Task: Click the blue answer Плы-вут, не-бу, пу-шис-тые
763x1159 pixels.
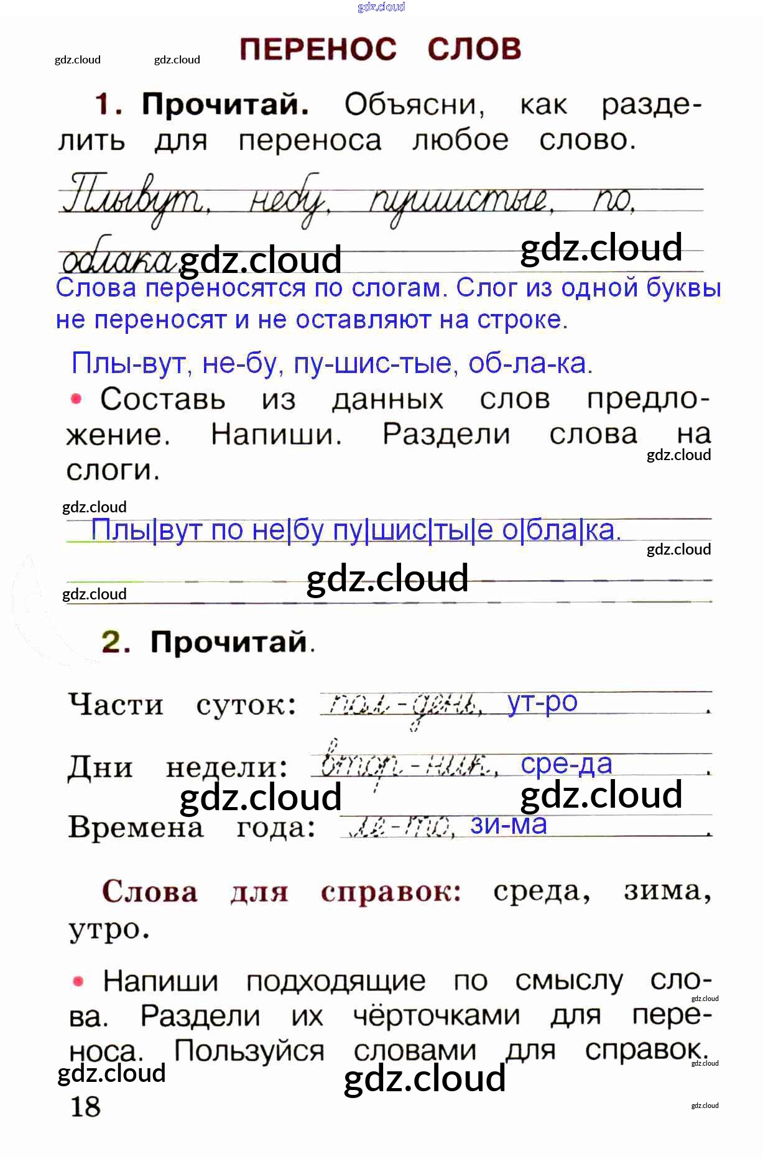Action: pyautogui.click(x=332, y=363)
